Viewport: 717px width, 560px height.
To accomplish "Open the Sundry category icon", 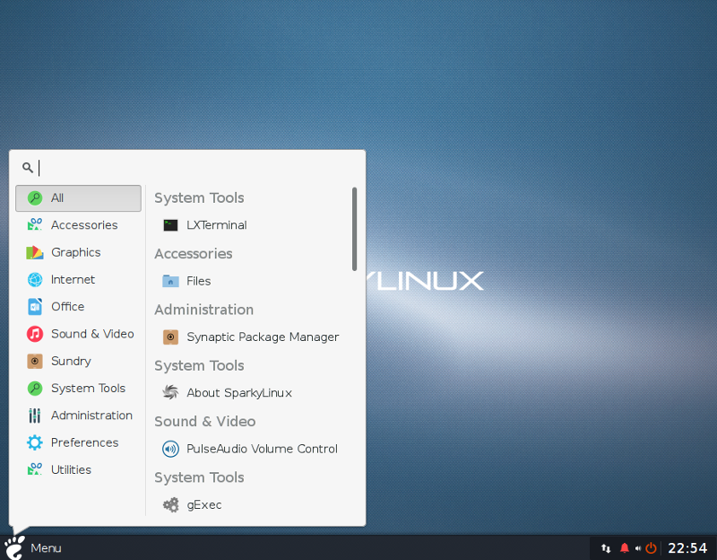I will point(35,361).
